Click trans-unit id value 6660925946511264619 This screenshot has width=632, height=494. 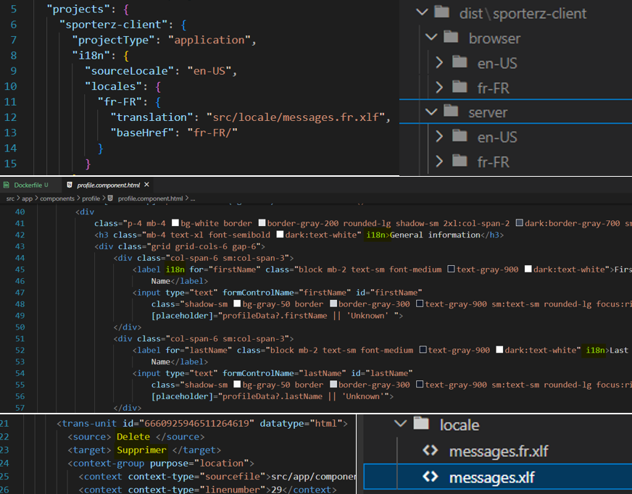tap(196, 424)
